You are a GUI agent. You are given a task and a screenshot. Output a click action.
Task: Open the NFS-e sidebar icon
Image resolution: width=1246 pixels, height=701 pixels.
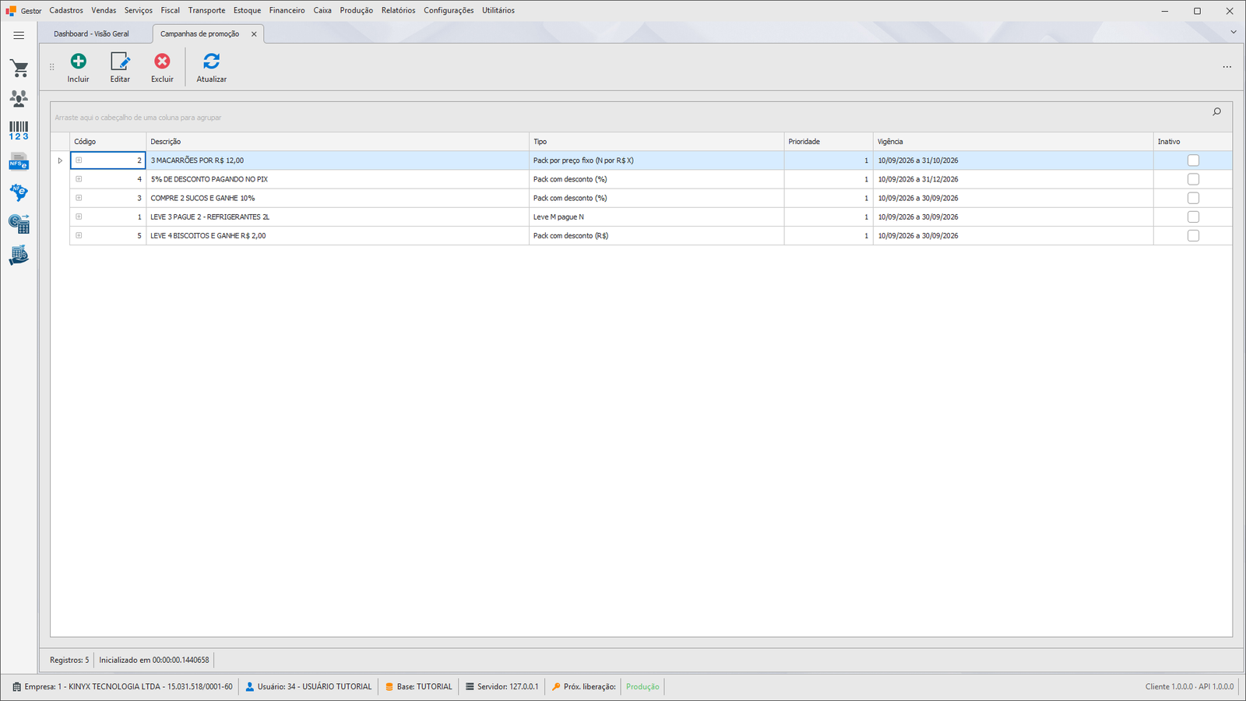[x=19, y=162]
